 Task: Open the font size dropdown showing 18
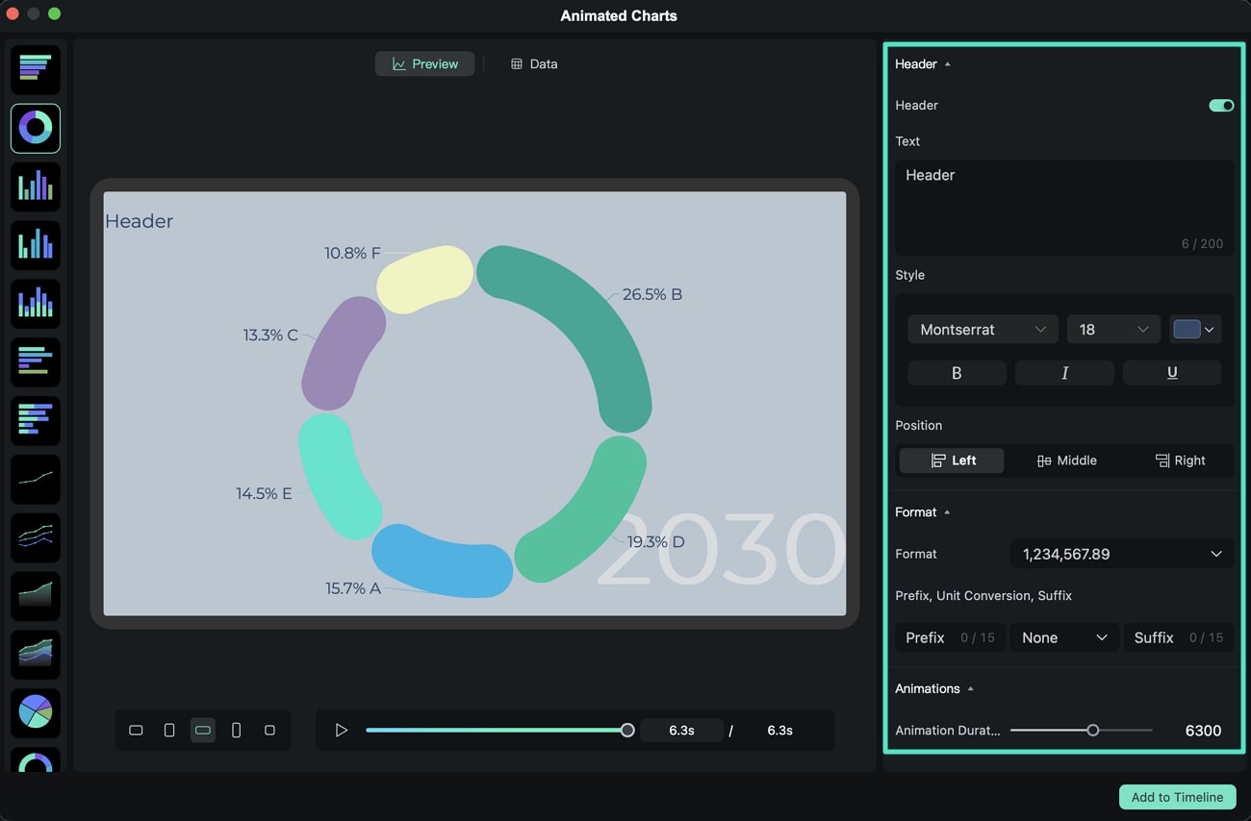pos(1112,329)
